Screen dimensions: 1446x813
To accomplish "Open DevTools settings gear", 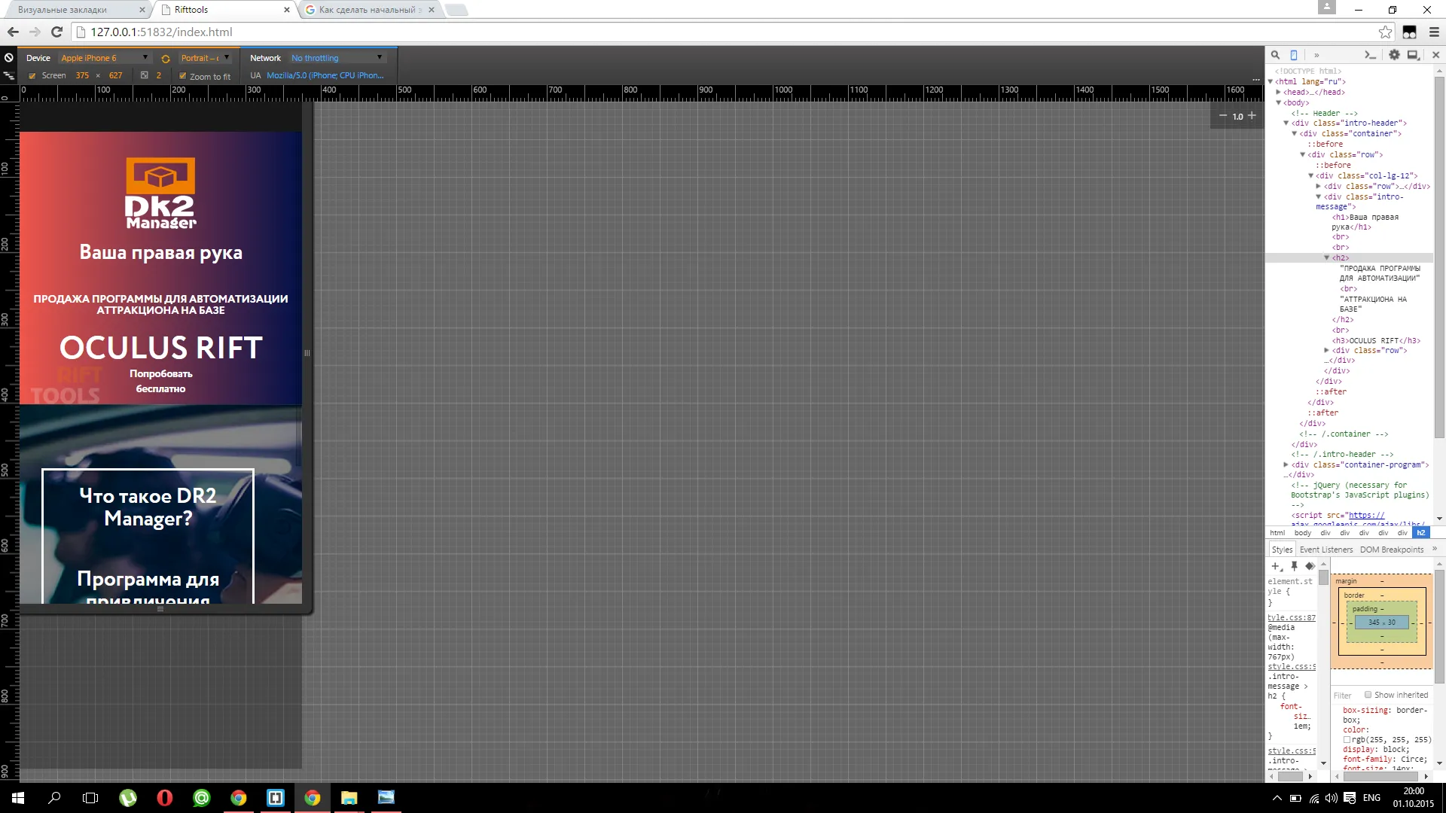I will pos(1394,55).
